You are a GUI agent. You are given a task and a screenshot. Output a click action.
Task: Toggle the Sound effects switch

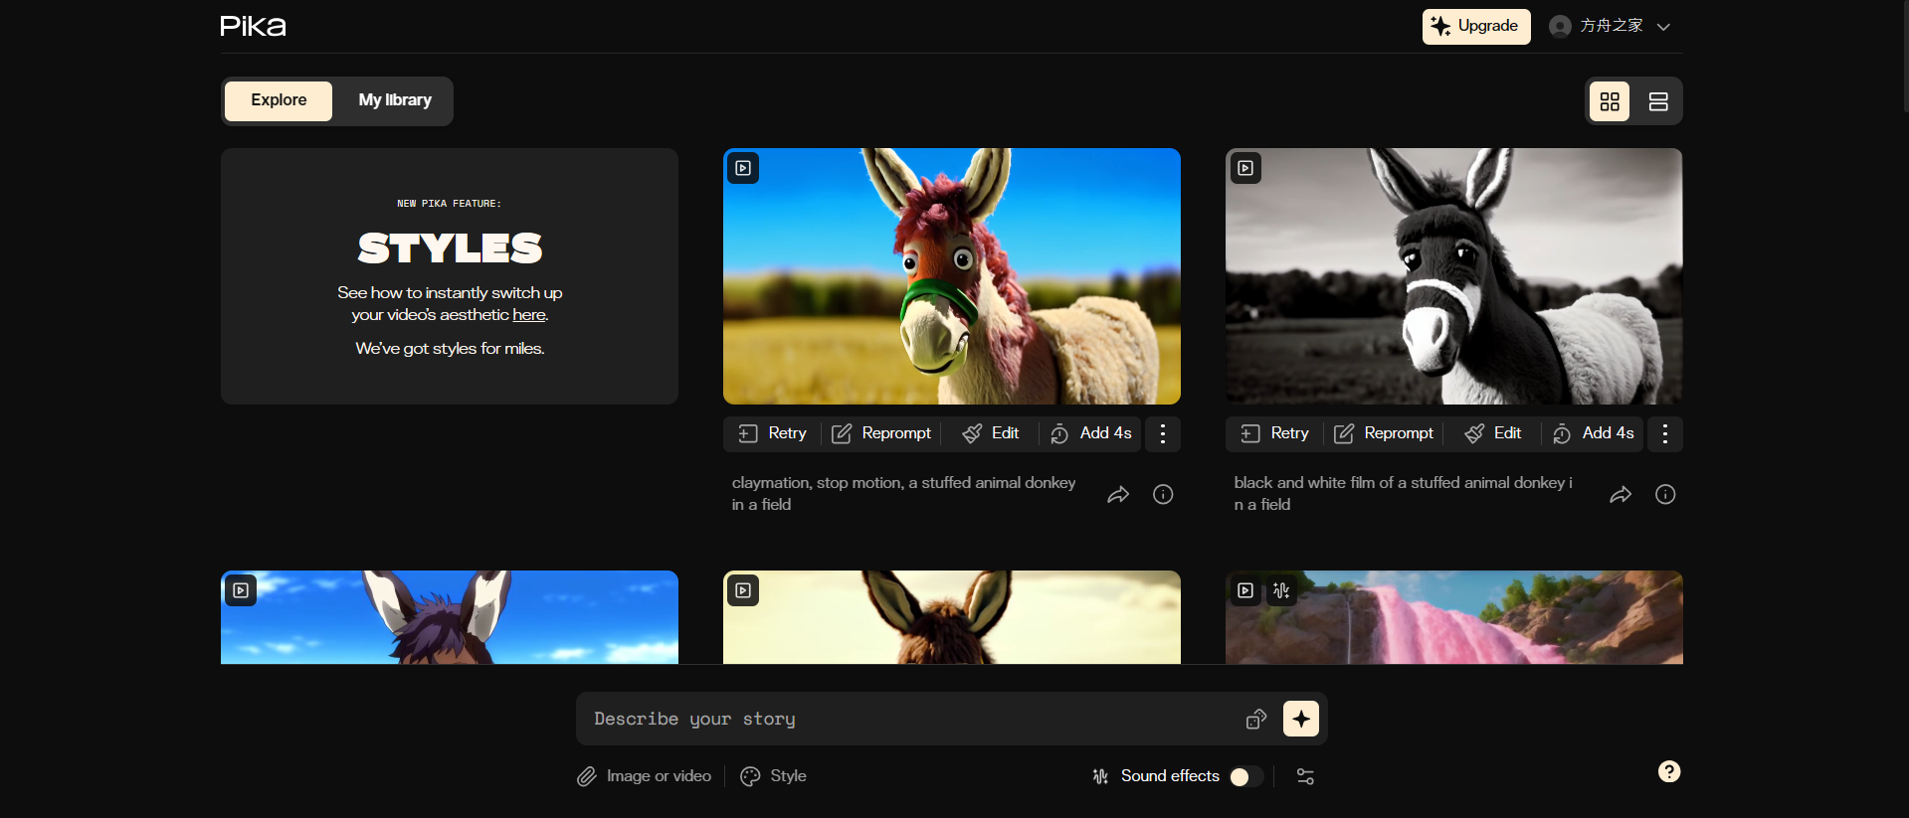click(1245, 776)
